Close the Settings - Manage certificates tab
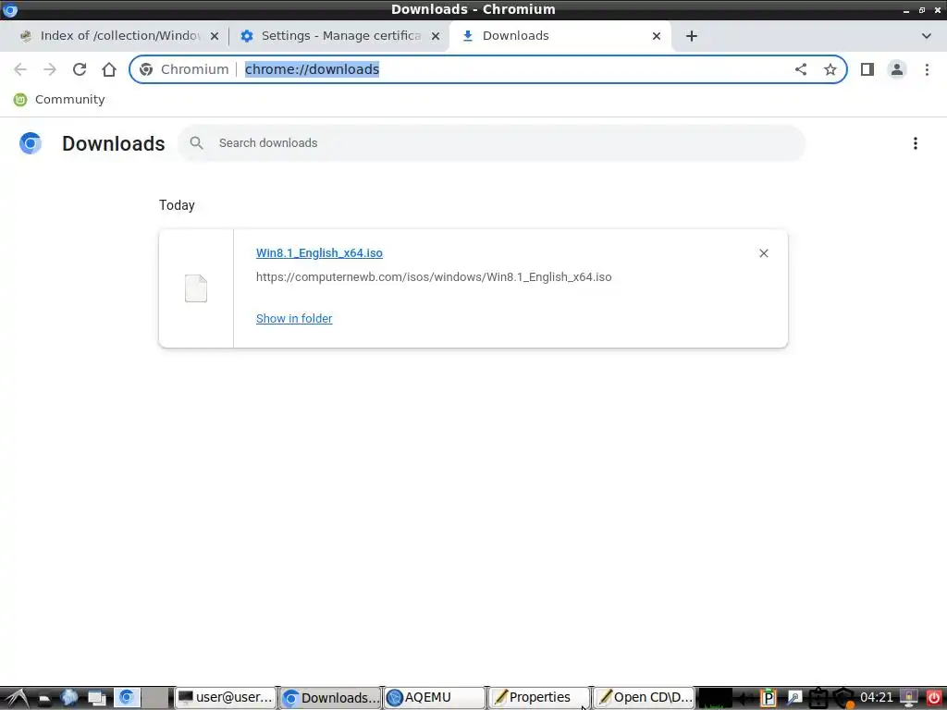Viewport: 947px width, 710px height. tap(436, 36)
